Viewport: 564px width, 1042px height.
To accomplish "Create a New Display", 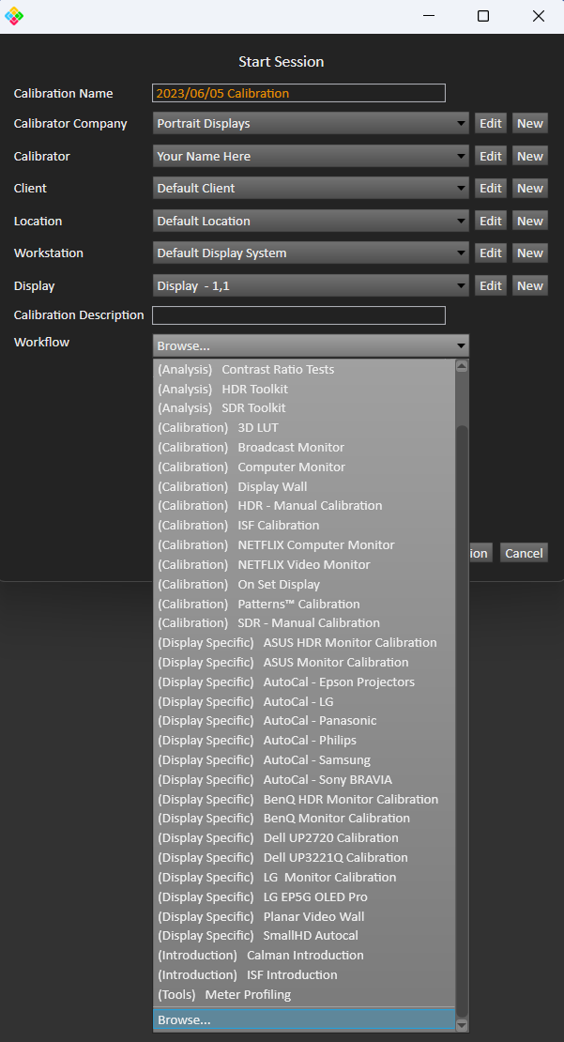I will coord(530,285).
